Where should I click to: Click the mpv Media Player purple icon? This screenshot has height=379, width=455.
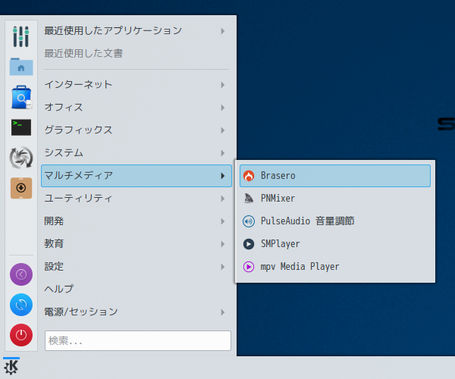point(249,267)
